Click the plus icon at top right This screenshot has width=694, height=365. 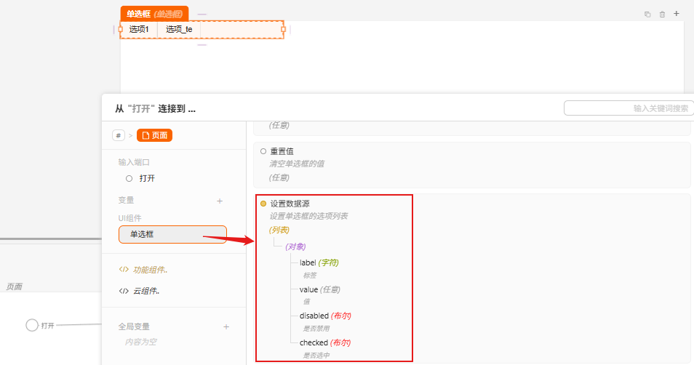coord(677,13)
